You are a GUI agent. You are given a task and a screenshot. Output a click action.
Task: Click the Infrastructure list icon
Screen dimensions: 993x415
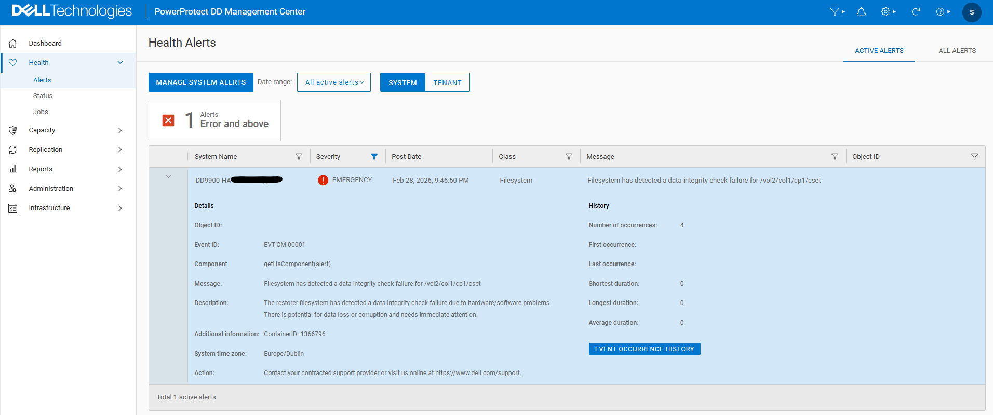13,208
